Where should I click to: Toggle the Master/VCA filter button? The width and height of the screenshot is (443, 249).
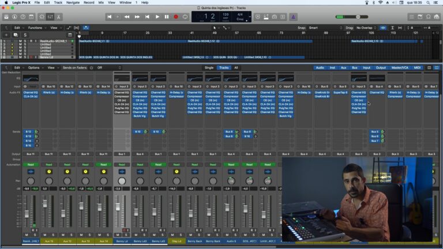pos(400,68)
